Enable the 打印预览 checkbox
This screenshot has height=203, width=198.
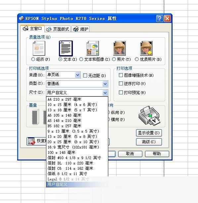pos(121,92)
